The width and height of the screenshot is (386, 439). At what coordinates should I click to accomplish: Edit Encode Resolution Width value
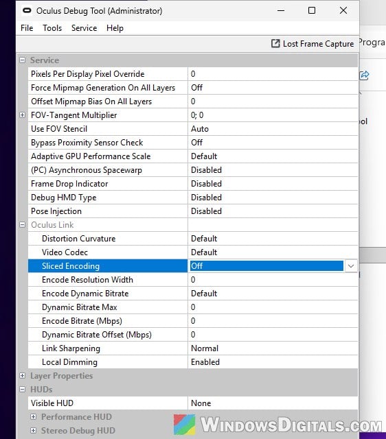click(273, 280)
